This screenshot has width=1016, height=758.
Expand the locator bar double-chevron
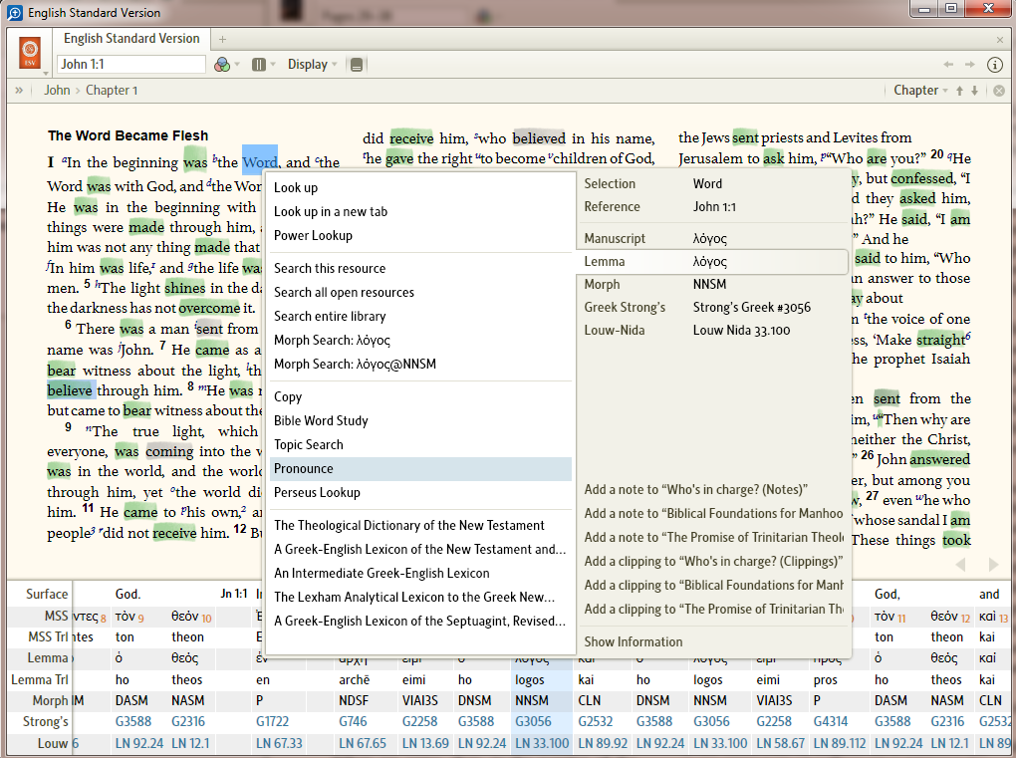pyautogui.click(x=19, y=90)
